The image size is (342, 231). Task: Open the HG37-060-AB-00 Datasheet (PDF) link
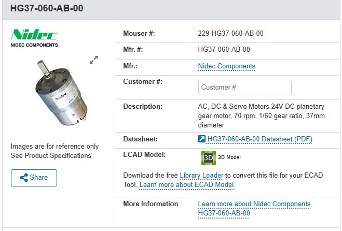pyautogui.click(x=259, y=139)
